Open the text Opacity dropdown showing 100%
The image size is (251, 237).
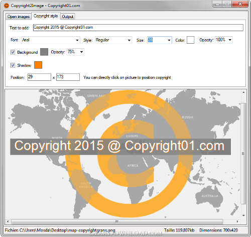[224, 40]
